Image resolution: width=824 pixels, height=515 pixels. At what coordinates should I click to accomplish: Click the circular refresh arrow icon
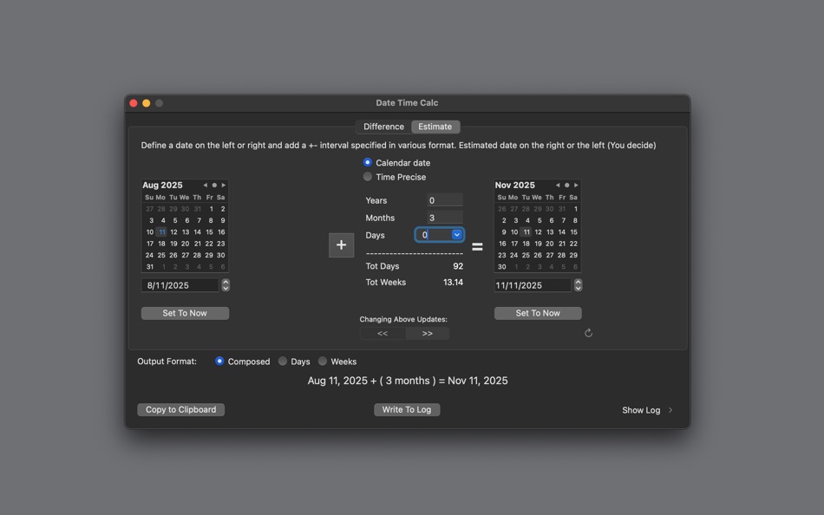click(x=588, y=333)
